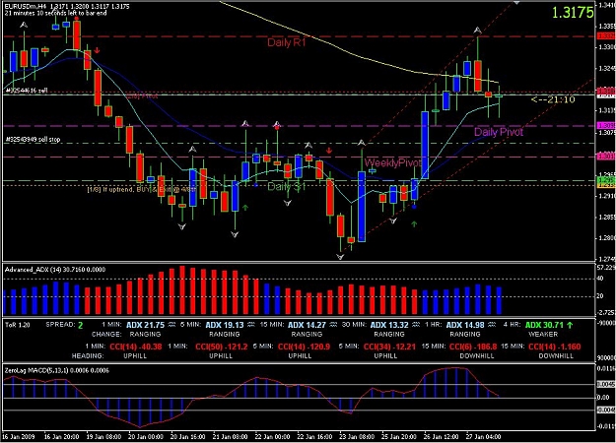Image resolution: width=616 pixels, height=443 pixels.
Task: Click ToR 1.20 label
Action: (18, 325)
